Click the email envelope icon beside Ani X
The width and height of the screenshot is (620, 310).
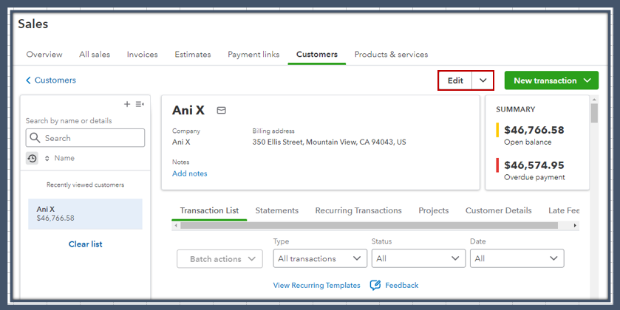point(221,110)
